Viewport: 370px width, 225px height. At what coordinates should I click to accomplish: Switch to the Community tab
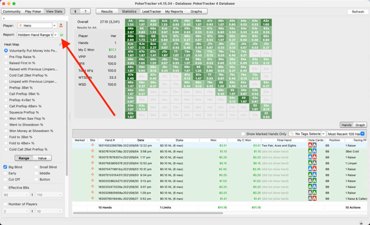[x=11, y=12]
